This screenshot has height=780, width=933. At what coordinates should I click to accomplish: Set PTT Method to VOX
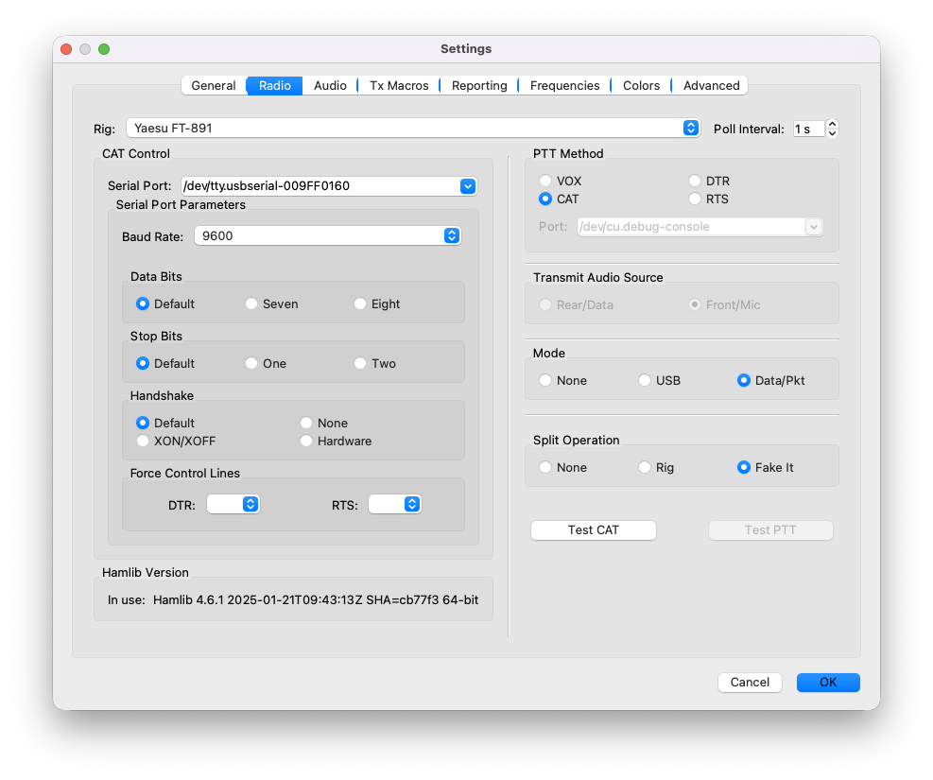pyautogui.click(x=545, y=182)
